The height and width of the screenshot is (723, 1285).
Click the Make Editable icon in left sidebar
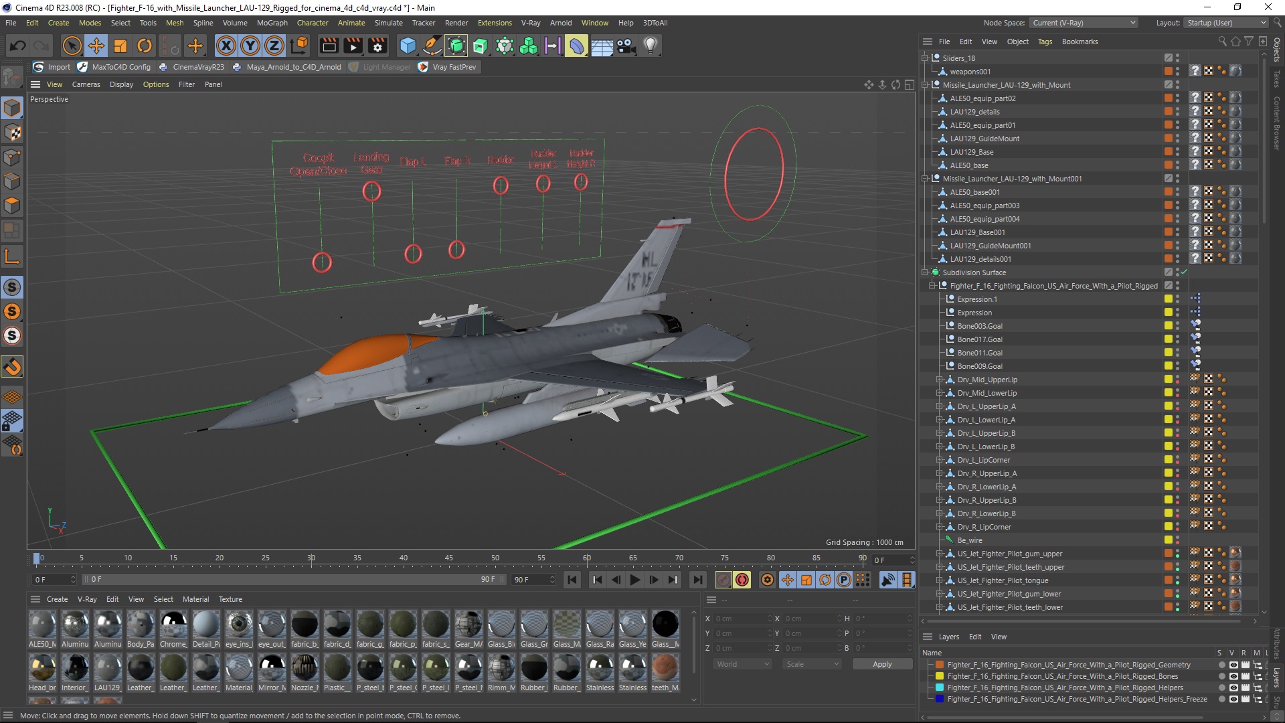coord(12,78)
